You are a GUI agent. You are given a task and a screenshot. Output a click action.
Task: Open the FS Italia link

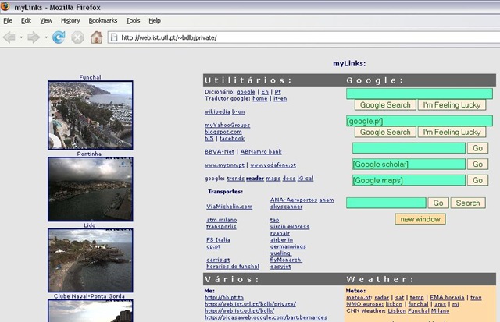pos(218,240)
